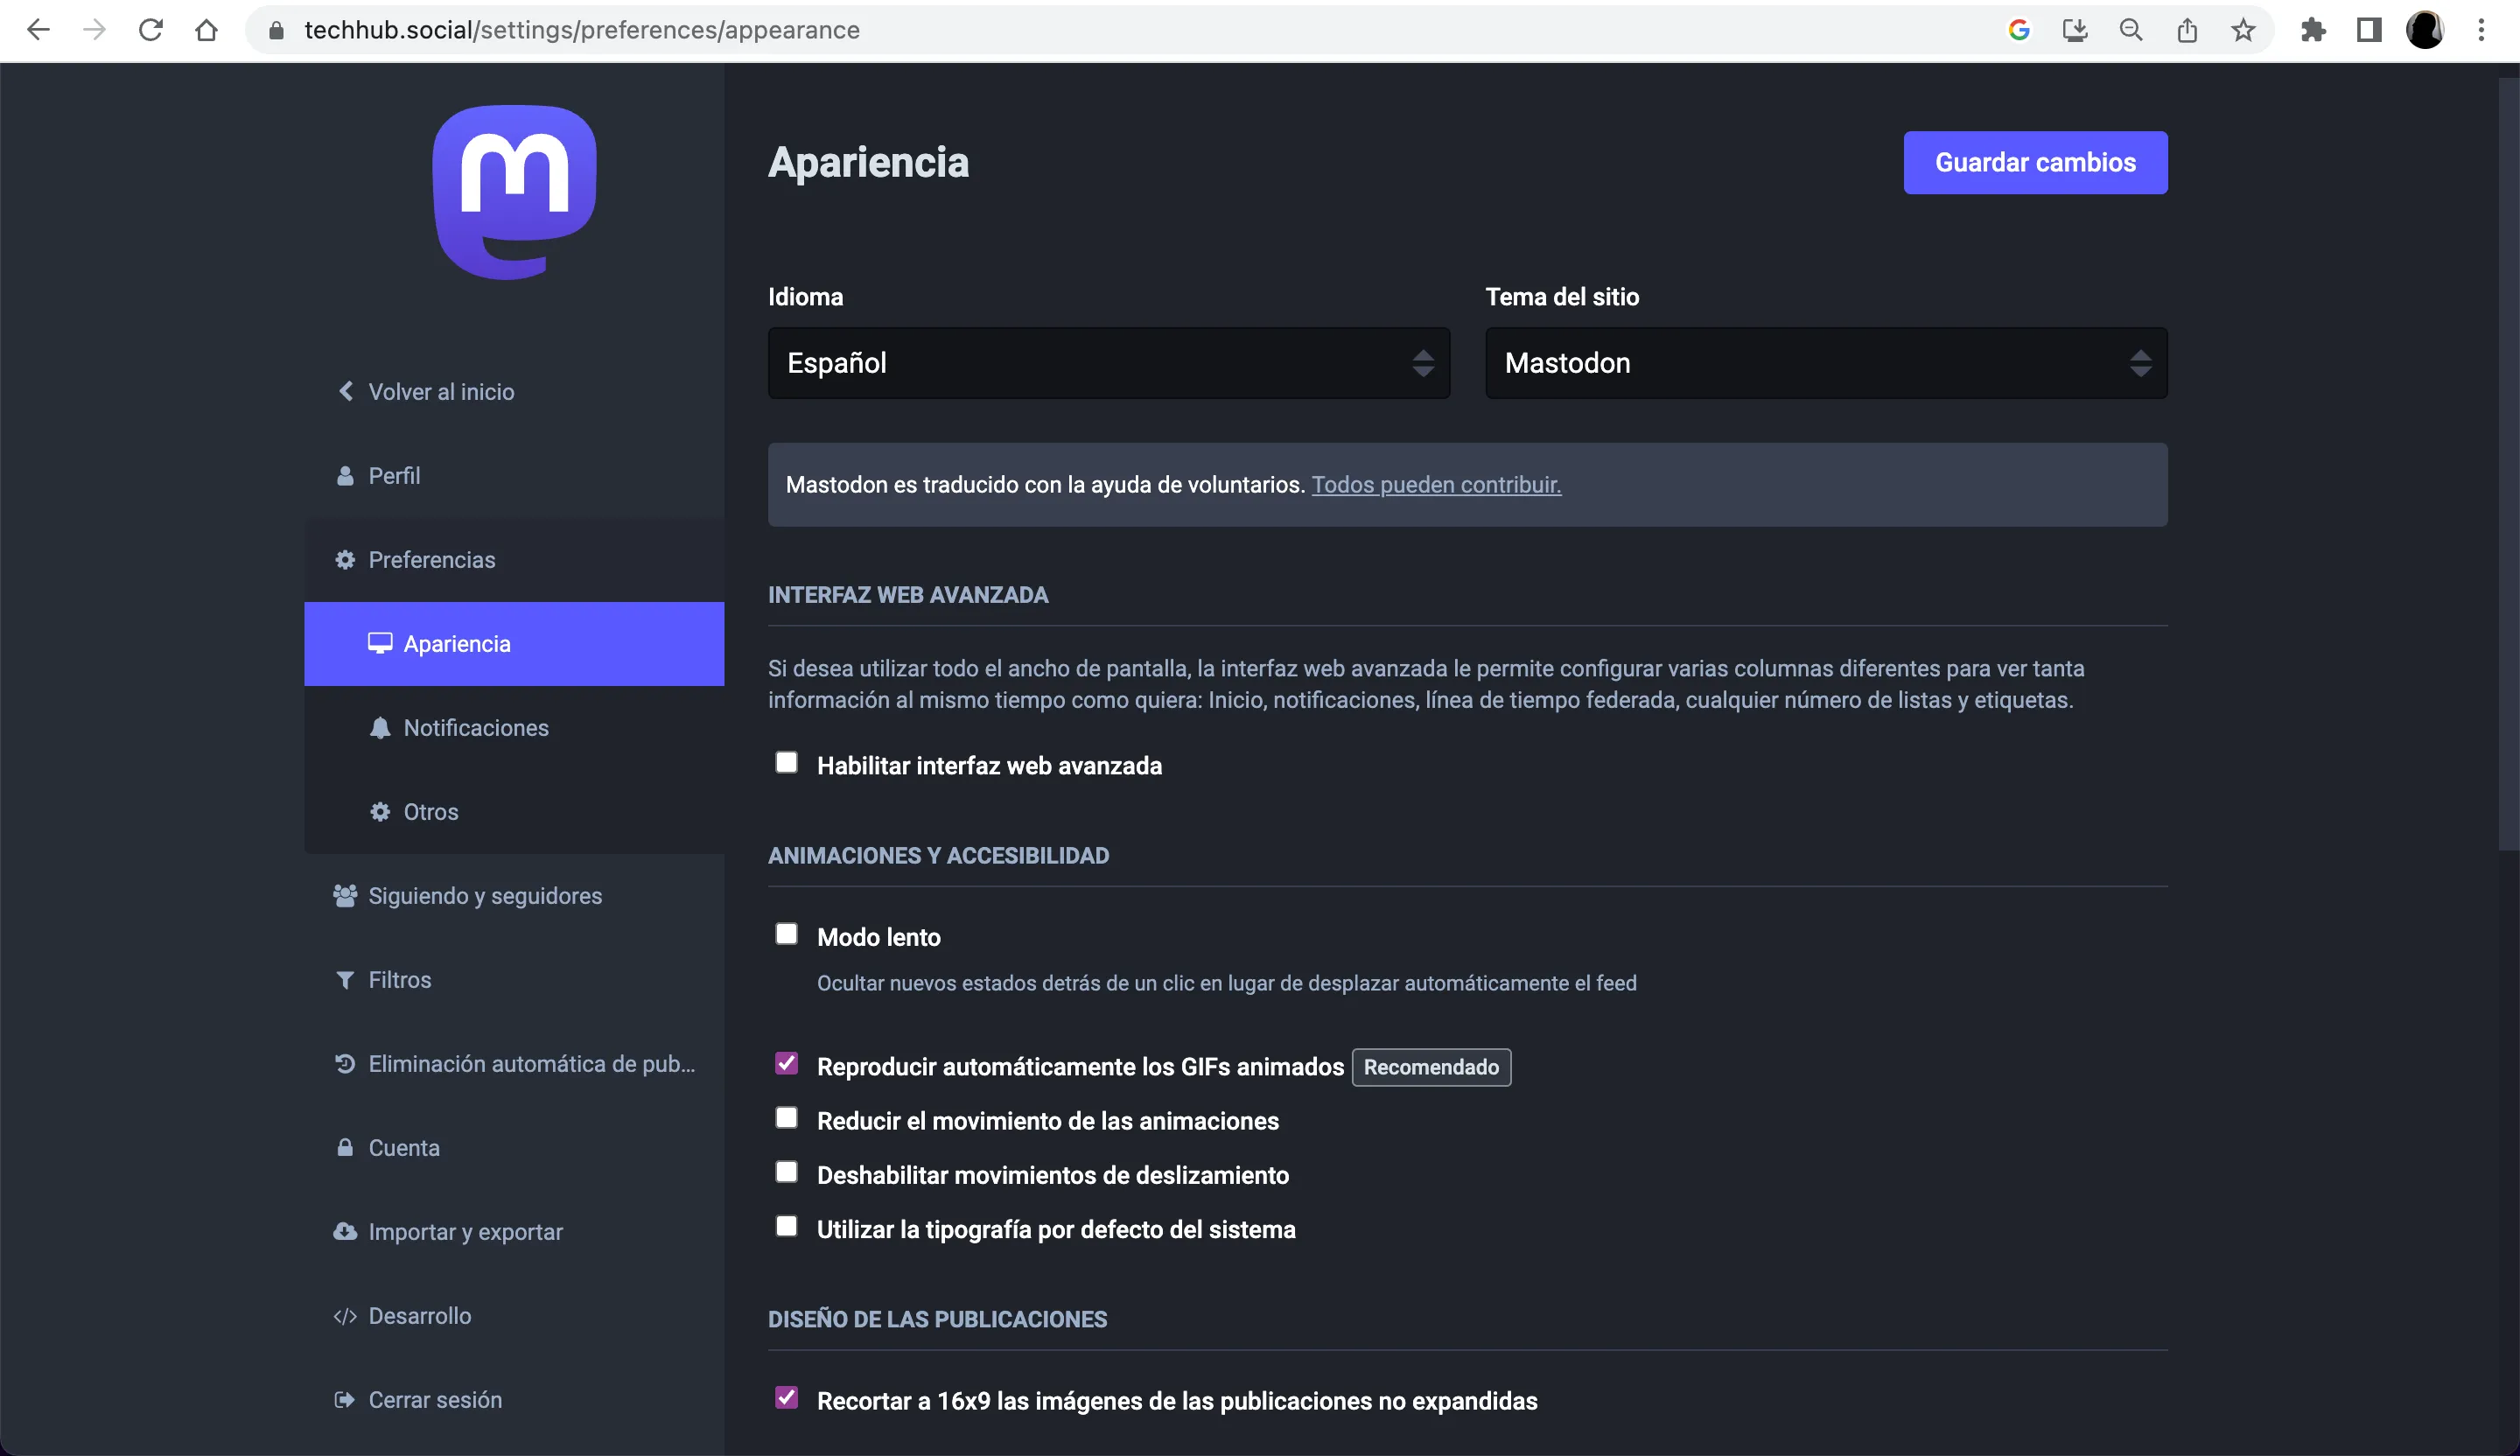Go to browser home page icon
Screen dimensions: 2520x1456
[x=206, y=30]
